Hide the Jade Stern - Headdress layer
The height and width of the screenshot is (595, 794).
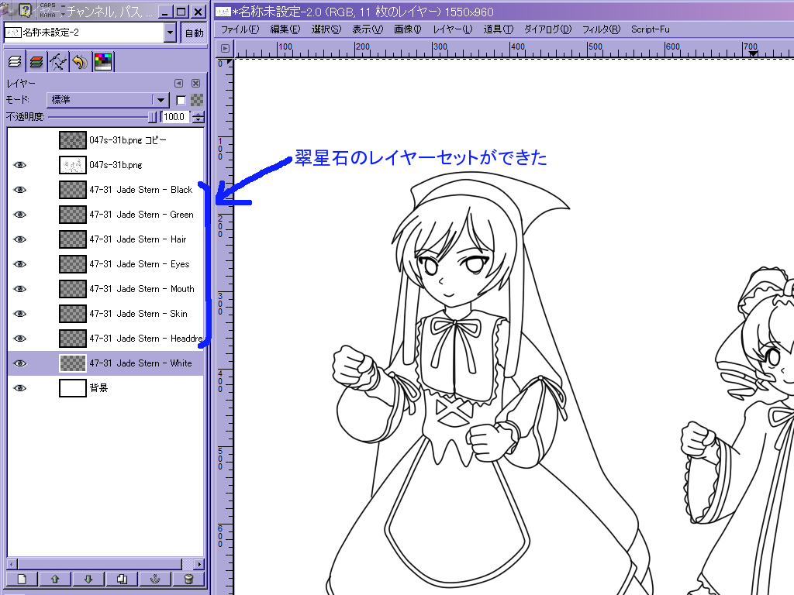(x=19, y=339)
